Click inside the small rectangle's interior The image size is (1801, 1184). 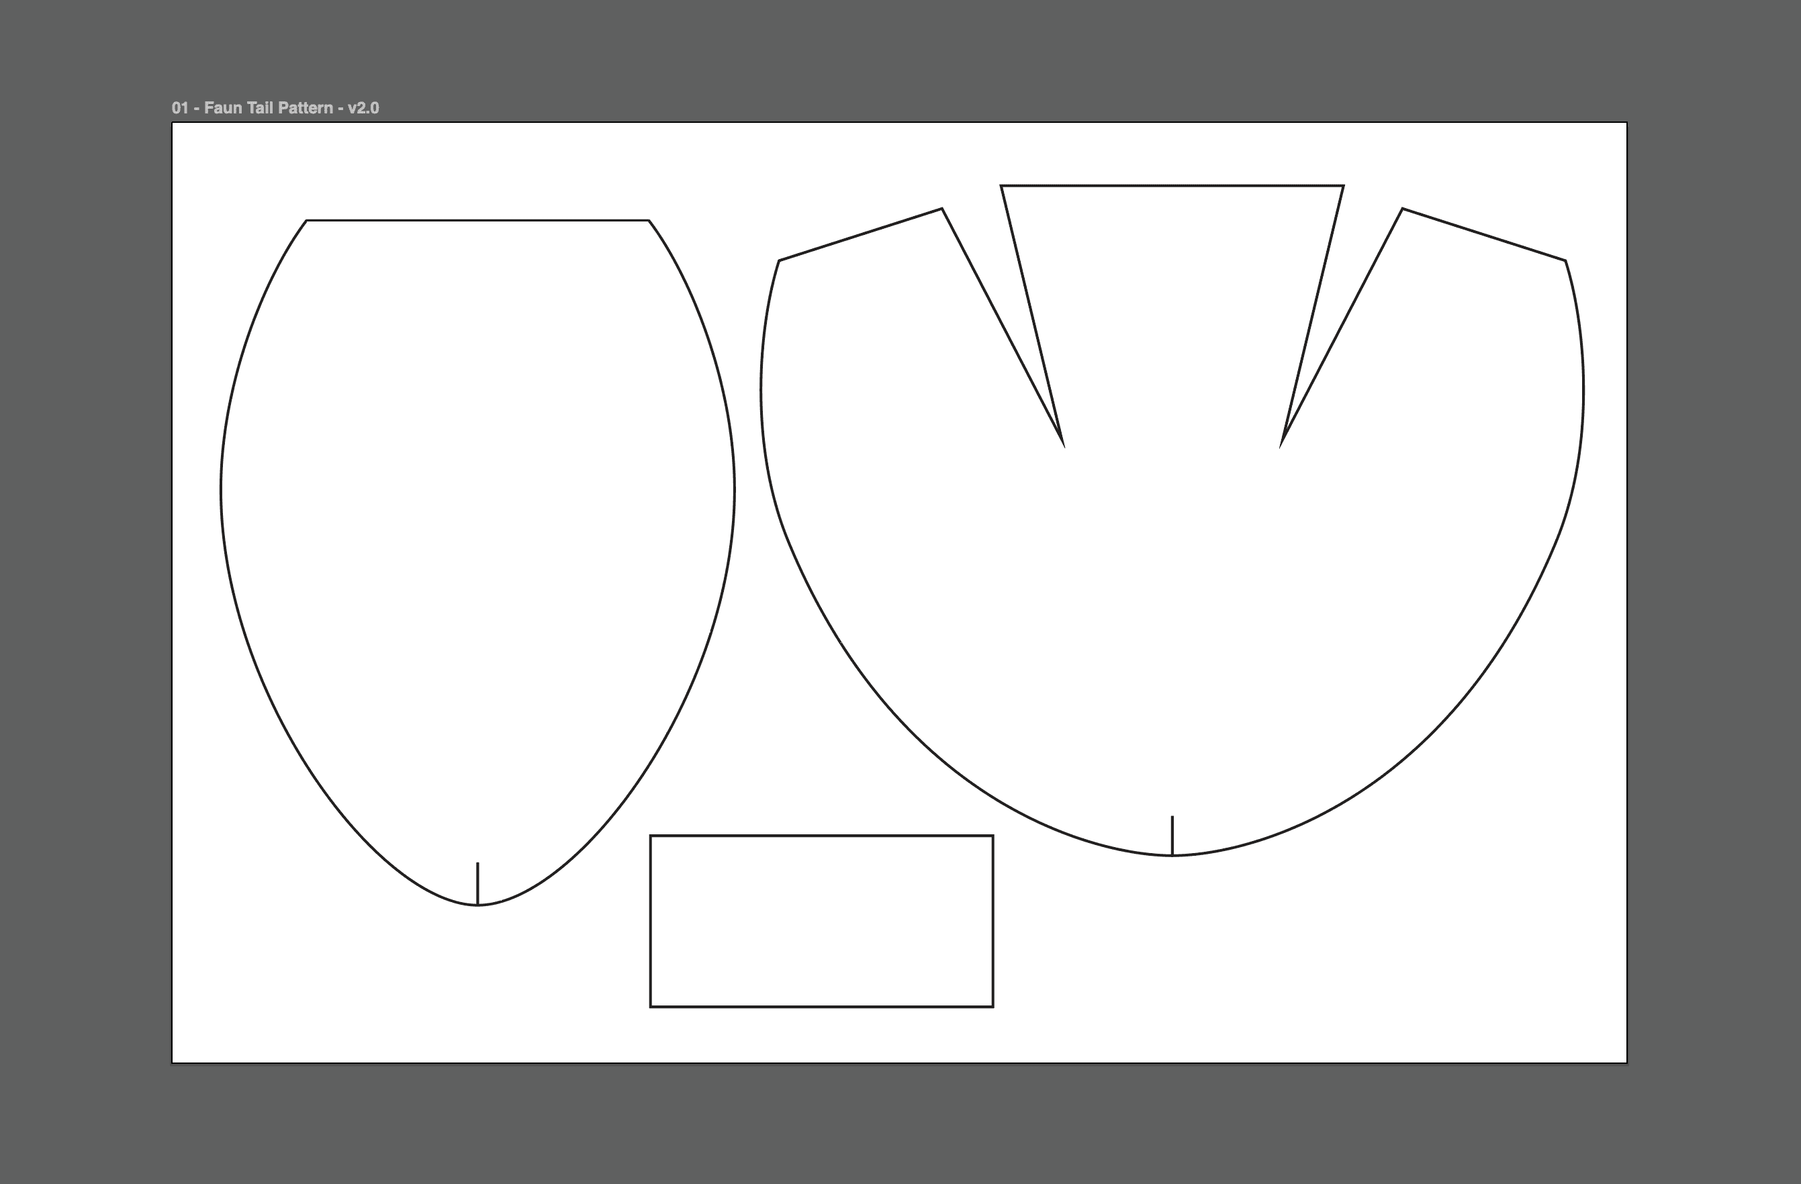coord(821,922)
